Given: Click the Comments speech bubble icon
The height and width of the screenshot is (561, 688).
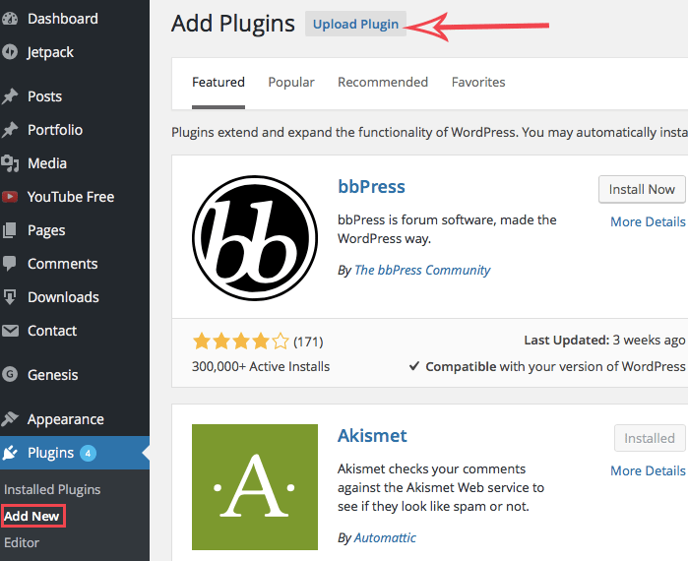Looking at the screenshot, I should pyautogui.click(x=10, y=264).
